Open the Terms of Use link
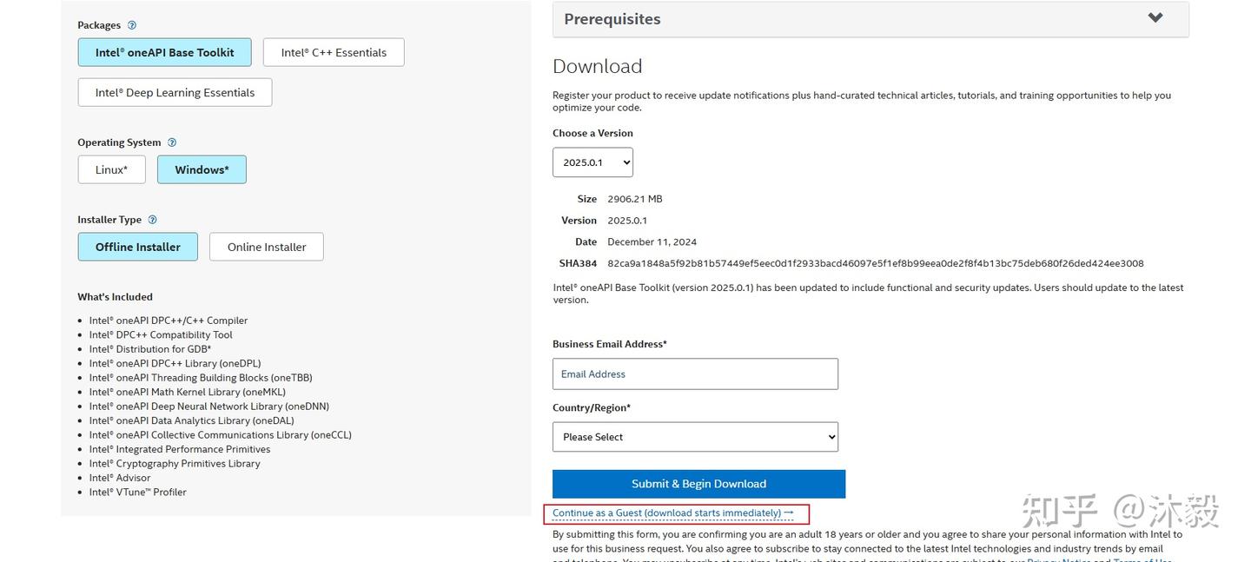Image resolution: width=1251 pixels, height=562 pixels. 1142,560
